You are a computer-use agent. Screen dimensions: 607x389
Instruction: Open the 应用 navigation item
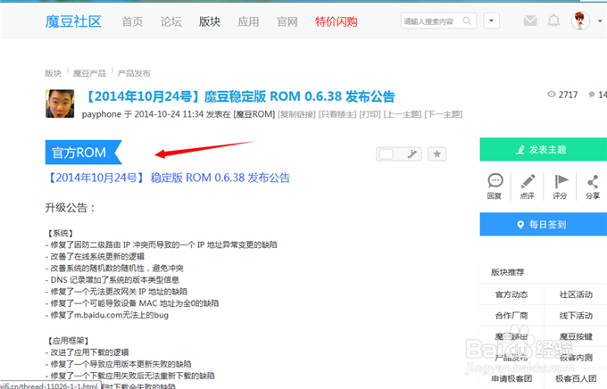tap(248, 21)
